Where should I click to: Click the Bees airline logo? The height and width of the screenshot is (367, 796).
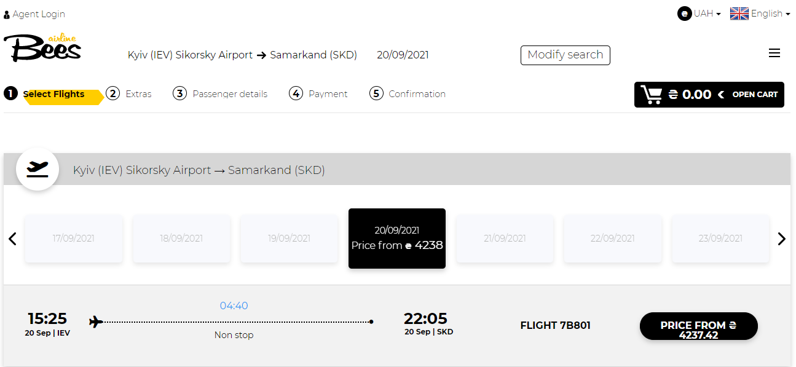pyautogui.click(x=42, y=48)
